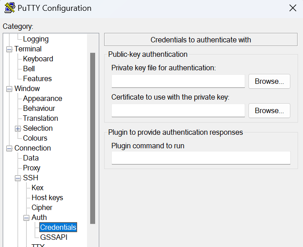The image size is (303, 247).
Task: Collapse the Connection tree node
Action: [x=9, y=148]
